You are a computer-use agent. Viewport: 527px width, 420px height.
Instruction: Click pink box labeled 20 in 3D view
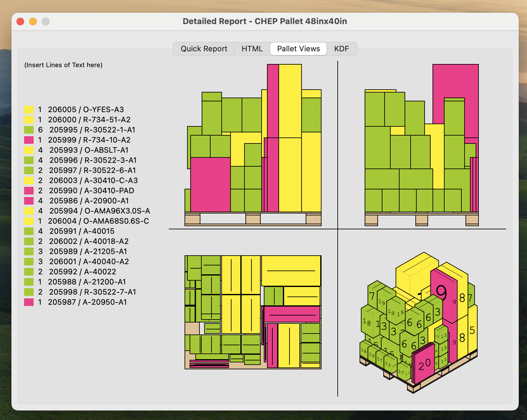[x=425, y=364]
